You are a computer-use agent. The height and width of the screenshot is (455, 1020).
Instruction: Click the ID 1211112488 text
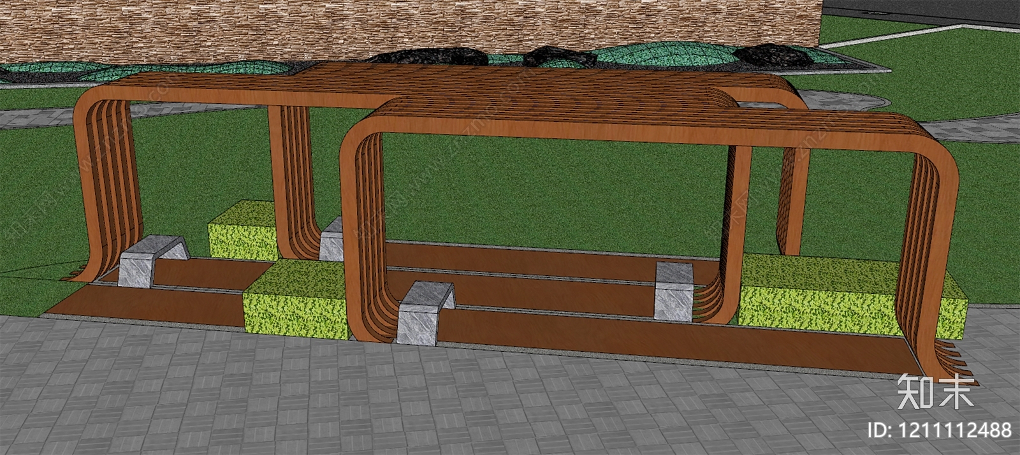pos(940,430)
